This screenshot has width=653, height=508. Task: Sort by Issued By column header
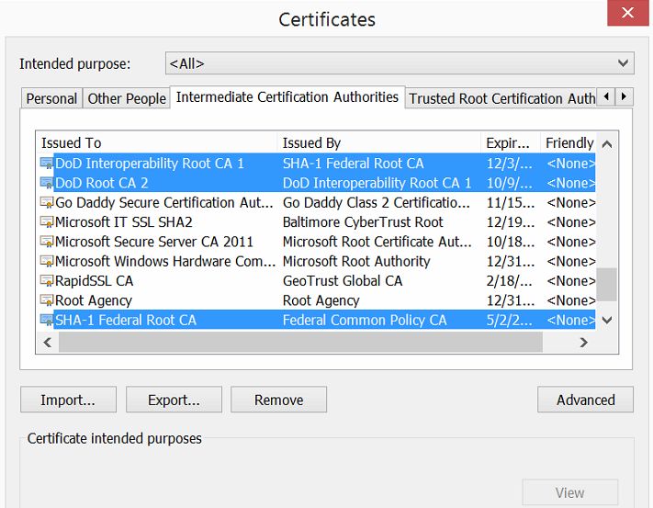379,142
